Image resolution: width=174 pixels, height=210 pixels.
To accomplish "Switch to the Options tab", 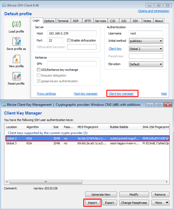I will pos(49,21).
